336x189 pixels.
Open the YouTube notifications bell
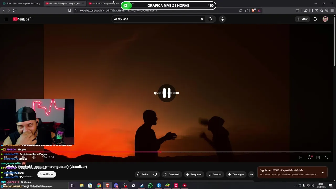[x=315, y=19]
